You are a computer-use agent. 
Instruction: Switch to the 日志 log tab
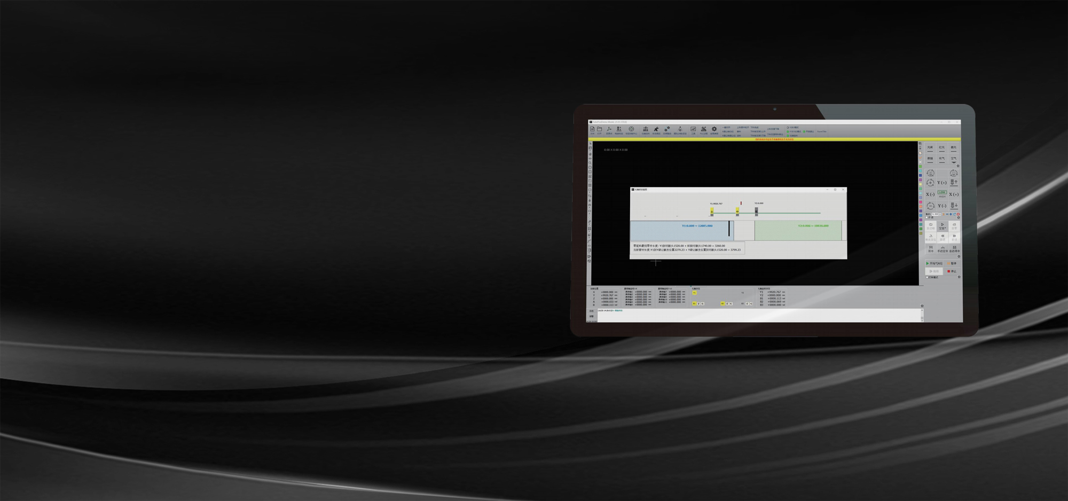coord(591,311)
